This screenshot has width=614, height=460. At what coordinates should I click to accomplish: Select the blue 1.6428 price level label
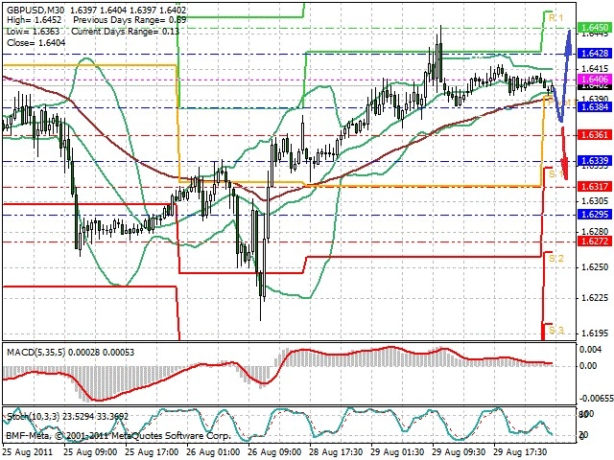tap(595, 54)
